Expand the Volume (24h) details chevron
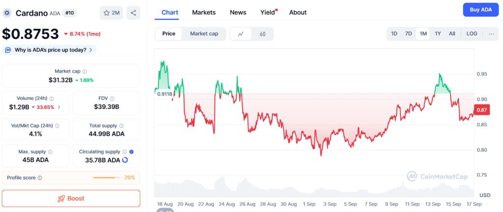 pyautogui.click(x=59, y=107)
